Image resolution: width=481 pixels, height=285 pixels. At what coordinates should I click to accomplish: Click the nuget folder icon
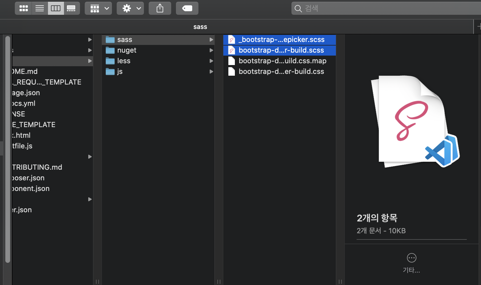(110, 50)
